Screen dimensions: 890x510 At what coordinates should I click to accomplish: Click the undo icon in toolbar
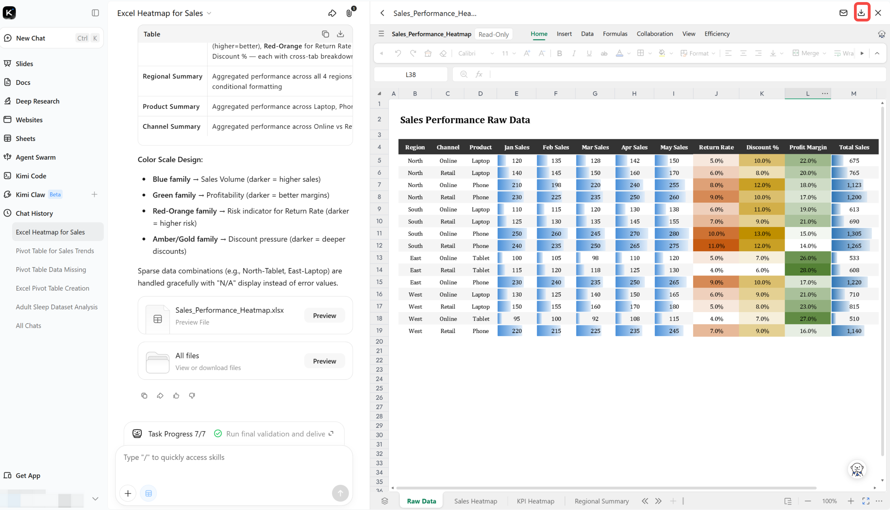[x=398, y=53]
